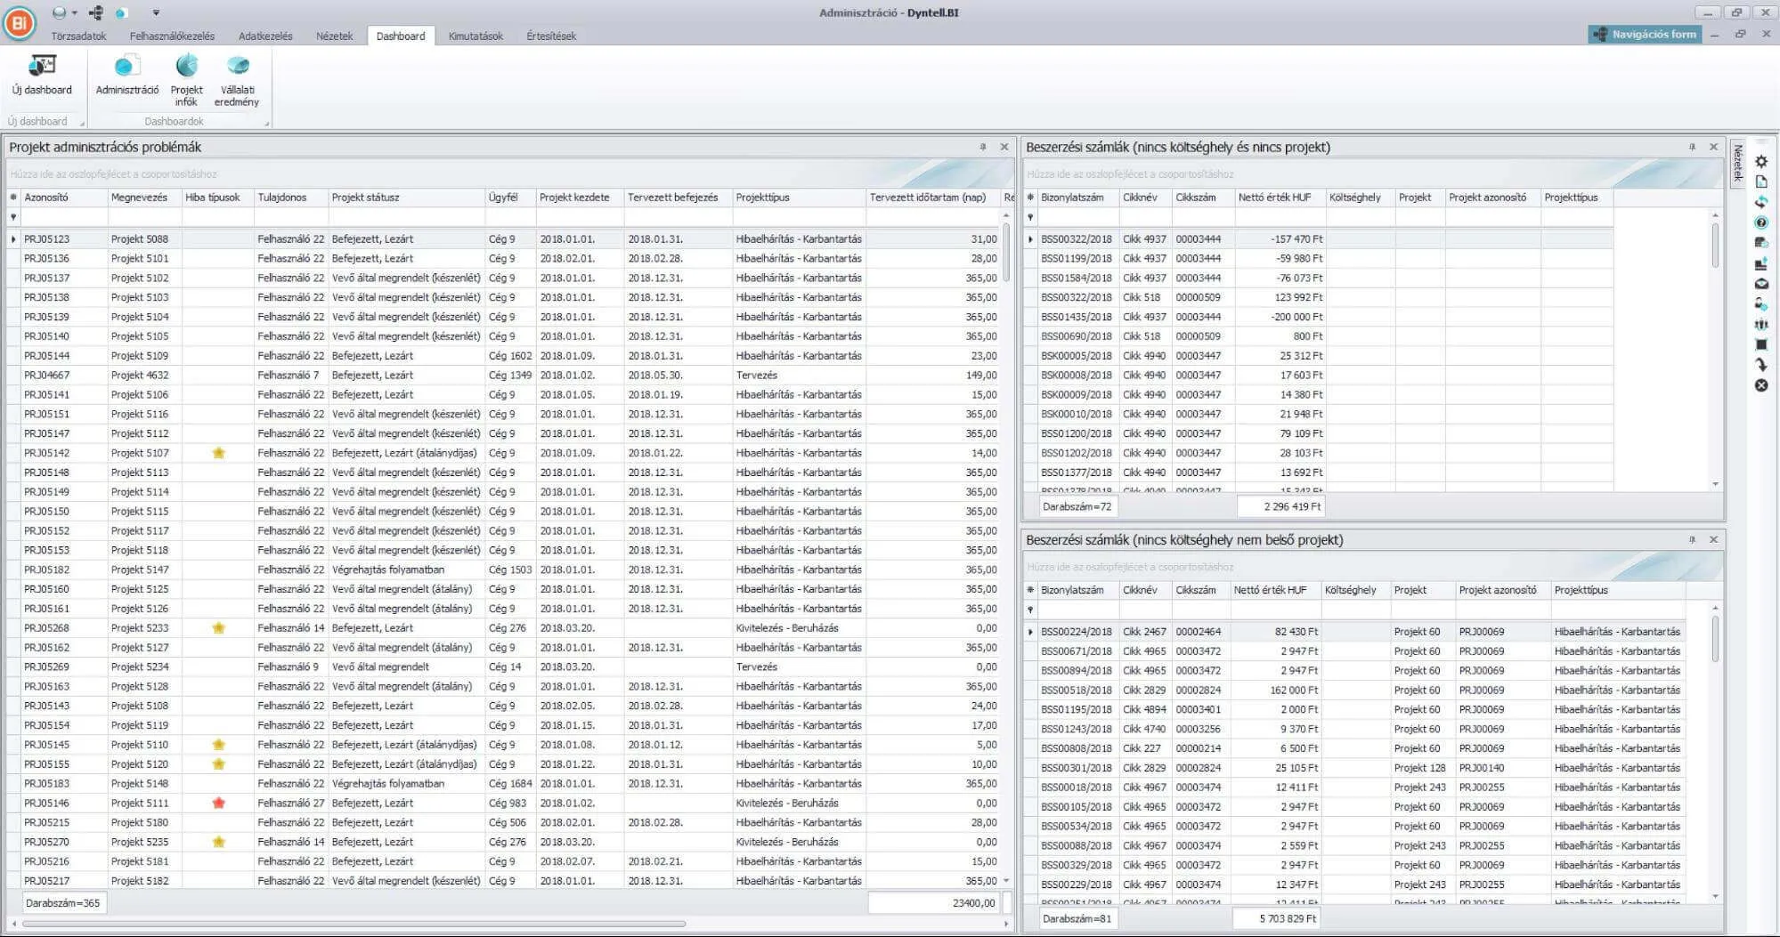Click the refresh arrows icon in right sidebar
The width and height of the screenshot is (1780, 937).
(1760, 202)
